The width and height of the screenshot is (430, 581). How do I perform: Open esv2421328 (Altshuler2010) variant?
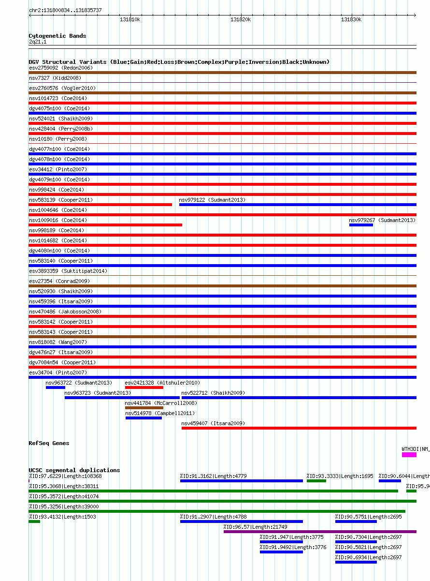point(144,387)
